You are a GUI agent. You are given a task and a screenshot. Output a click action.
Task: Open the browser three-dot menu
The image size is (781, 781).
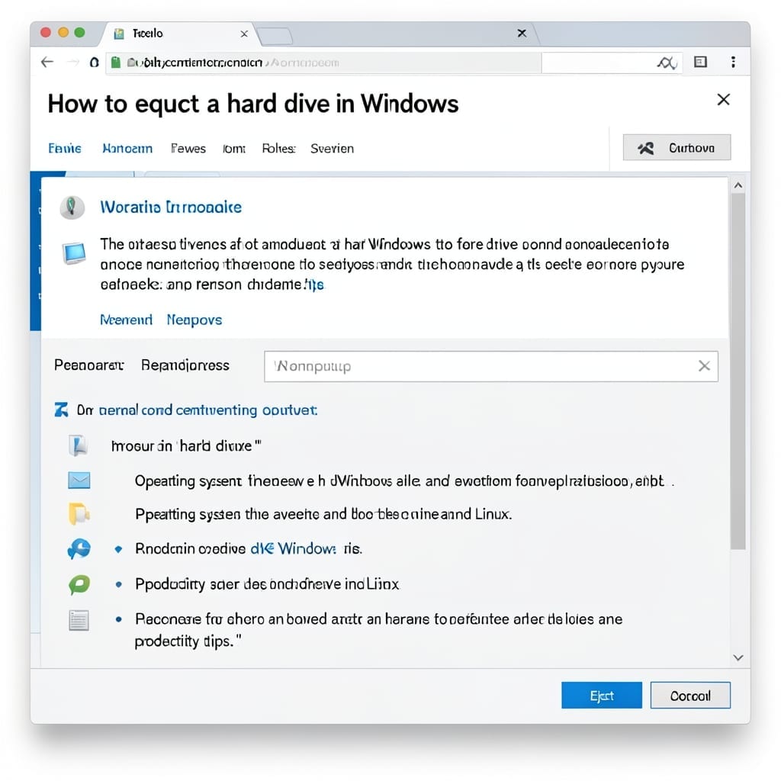[733, 62]
